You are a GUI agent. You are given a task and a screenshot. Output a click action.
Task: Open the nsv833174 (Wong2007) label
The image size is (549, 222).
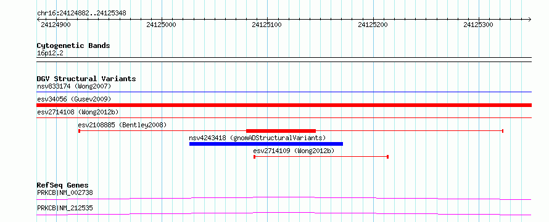pyautogui.click(x=74, y=86)
